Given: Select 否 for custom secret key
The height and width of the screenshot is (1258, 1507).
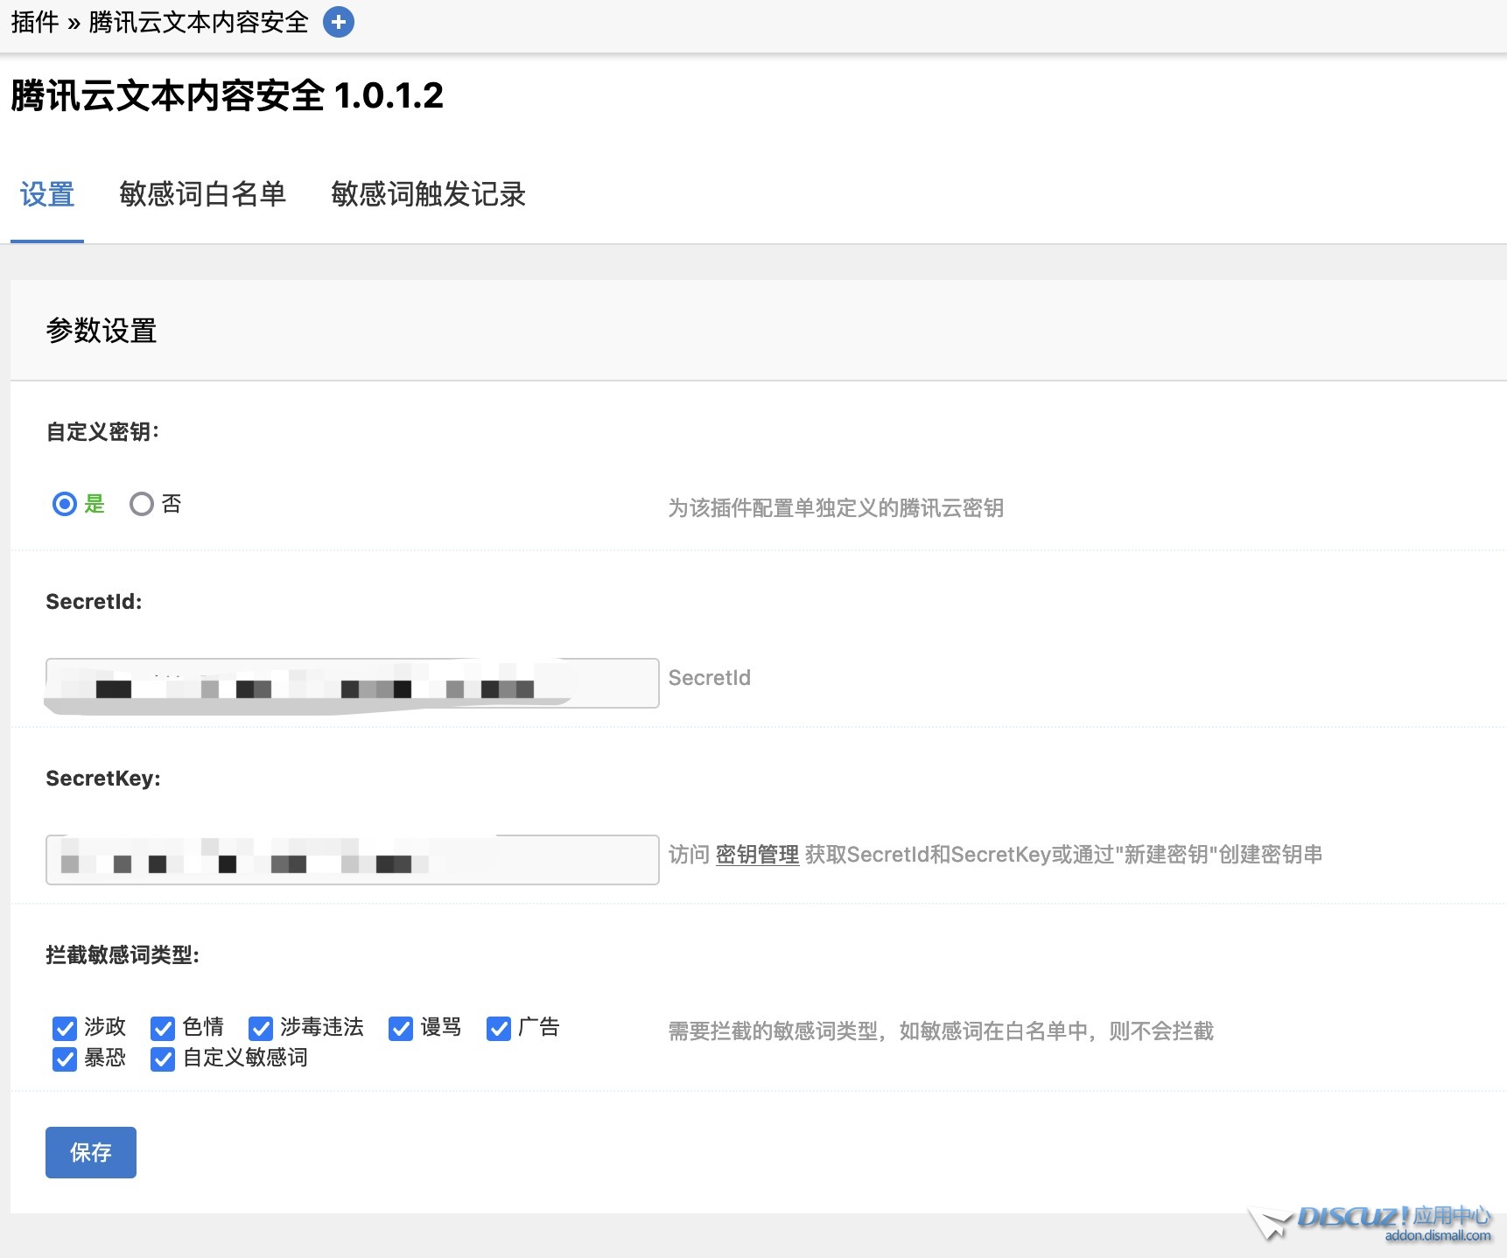Looking at the screenshot, I should point(142,504).
